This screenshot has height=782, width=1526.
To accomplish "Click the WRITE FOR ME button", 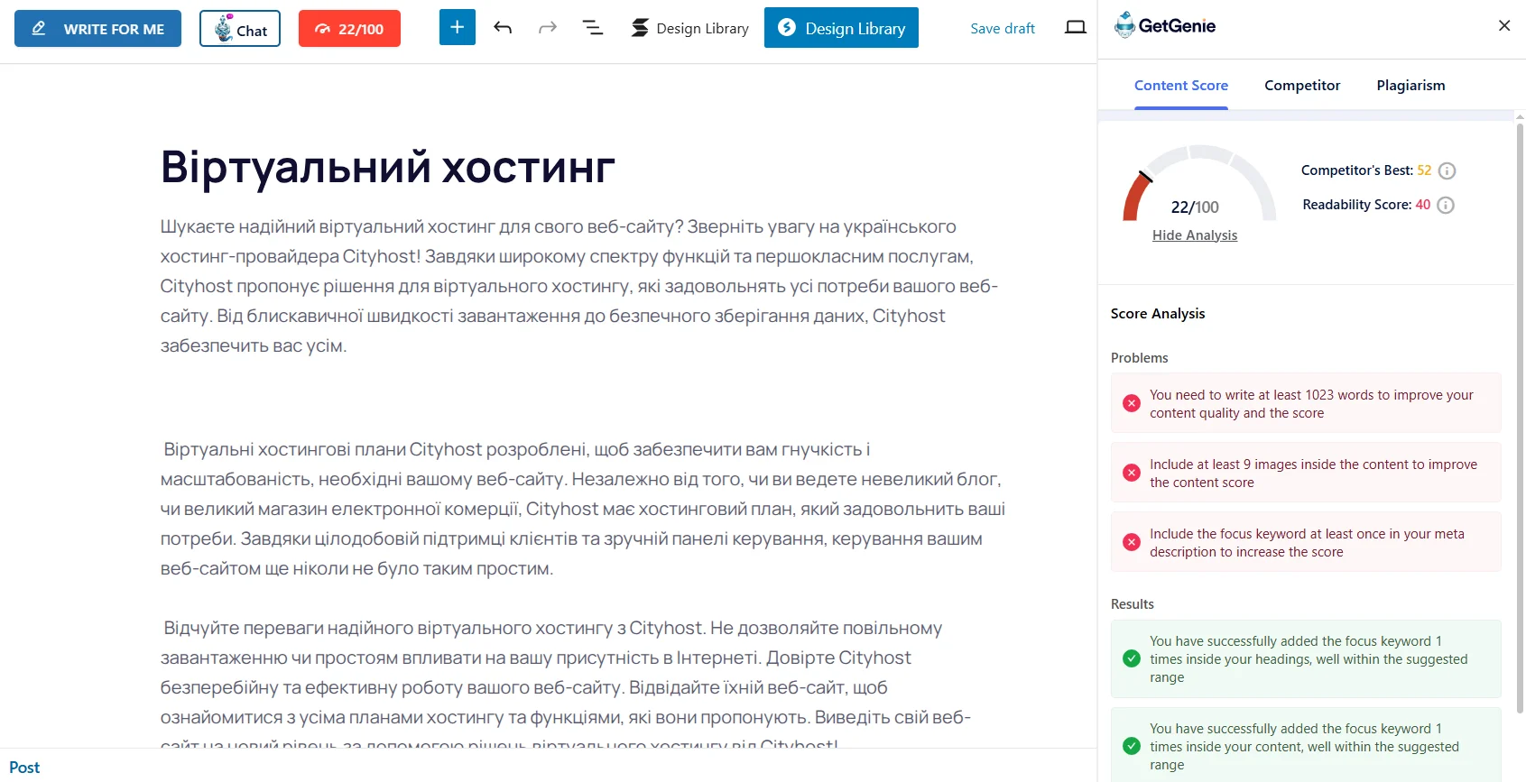I will (97, 29).
